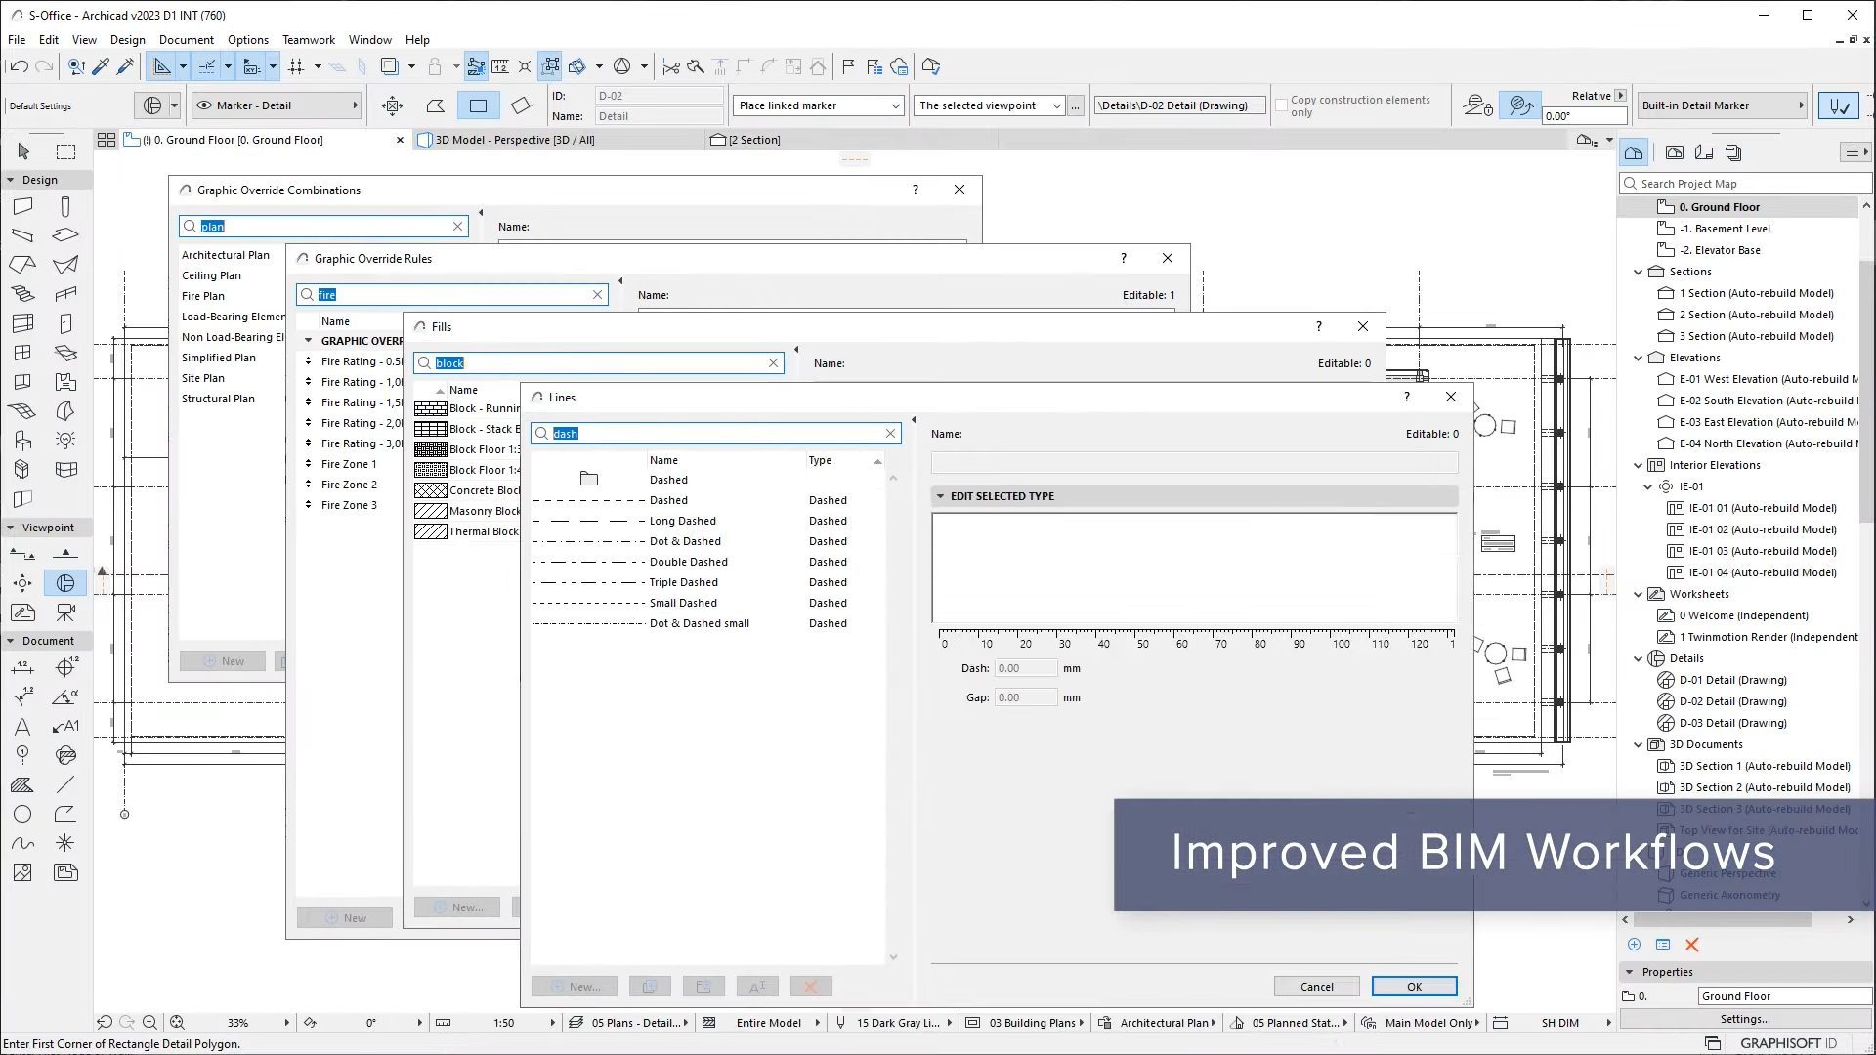The image size is (1876, 1055).
Task: Click the Undo icon in main toolbar
Action: (x=19, y=66)
